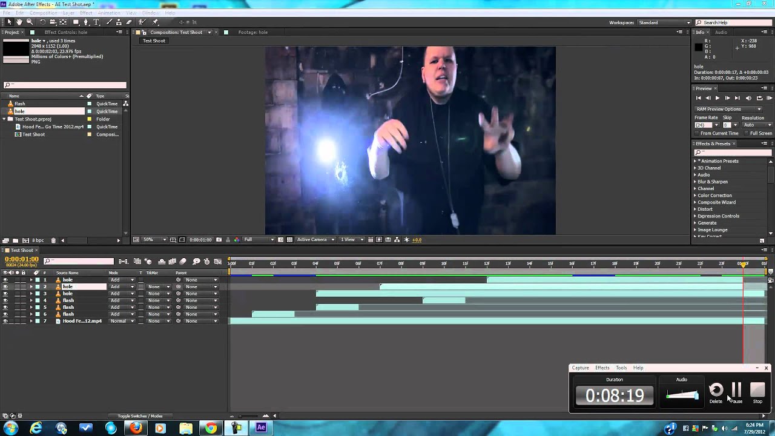Toggle loop option in Preview panel
This screenshot has width=775, height=436.
760,98
